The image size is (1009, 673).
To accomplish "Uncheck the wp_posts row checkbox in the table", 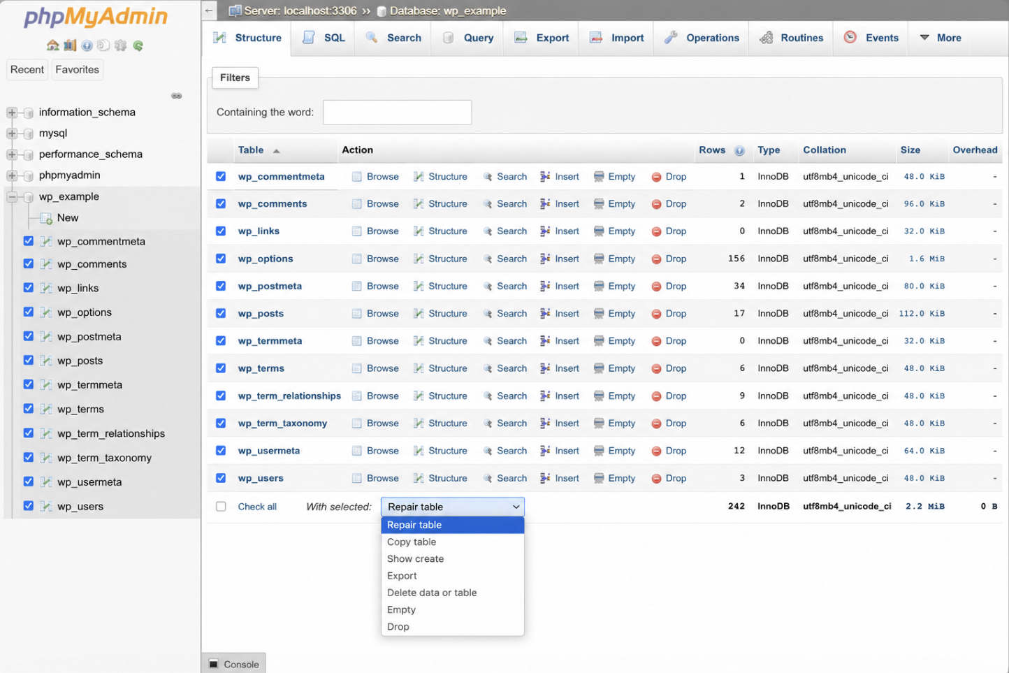I will coord(221,314).
